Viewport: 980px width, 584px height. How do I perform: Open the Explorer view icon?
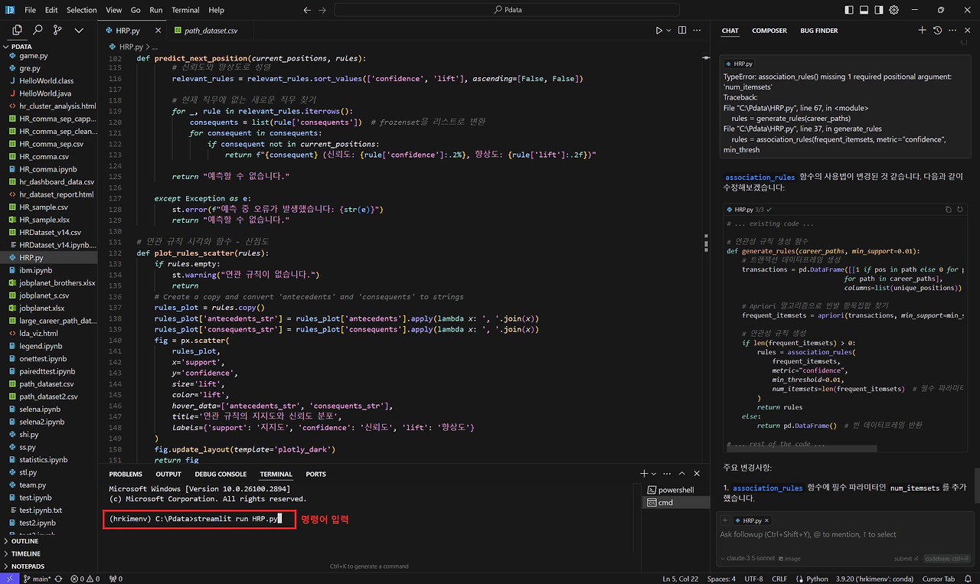click(17, 31)
